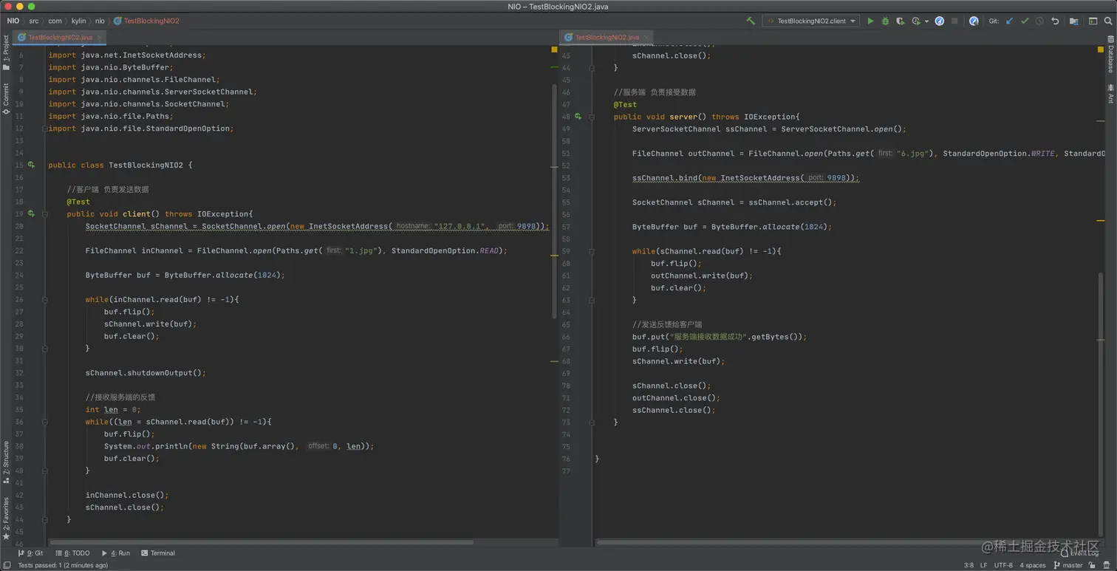Select the left editor tab TestBlockingNIO2.java

point(59,37)
